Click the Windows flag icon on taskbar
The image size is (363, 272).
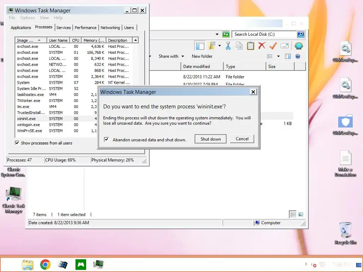(x=63, y=264)
